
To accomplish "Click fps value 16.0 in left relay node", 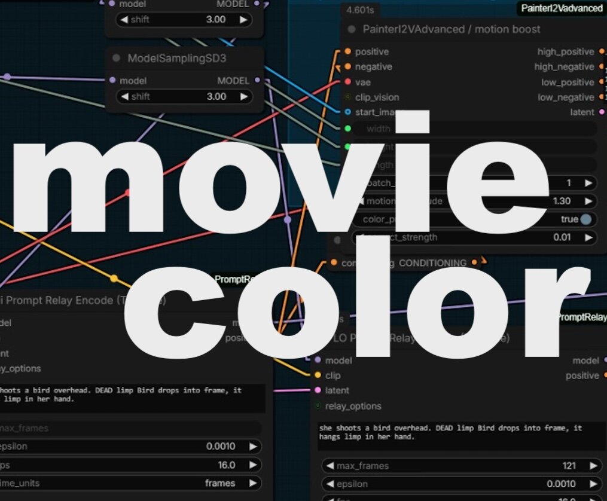I will 227,465.
